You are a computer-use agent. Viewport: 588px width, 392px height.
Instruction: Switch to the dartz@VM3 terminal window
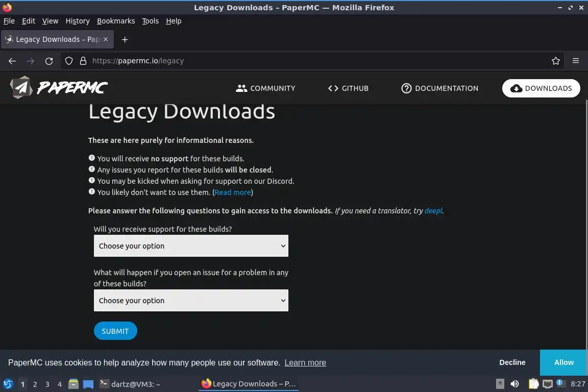point(130,384)
